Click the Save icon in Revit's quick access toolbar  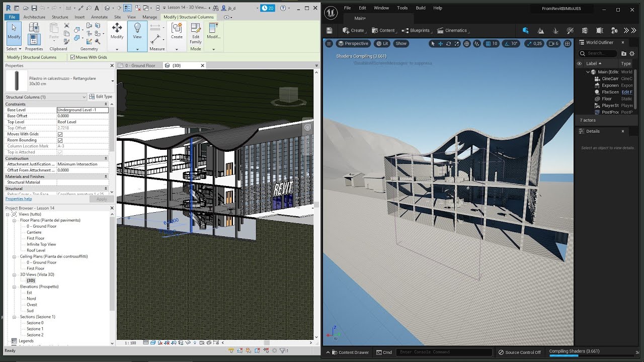34,8
